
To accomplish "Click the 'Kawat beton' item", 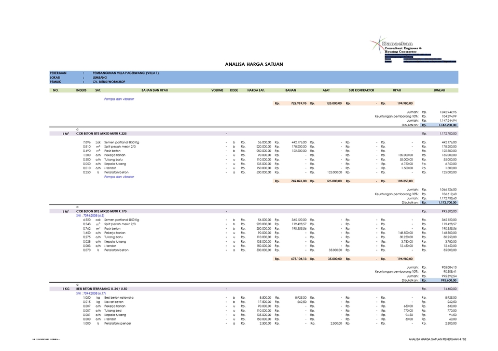I will tap(114, 302).
